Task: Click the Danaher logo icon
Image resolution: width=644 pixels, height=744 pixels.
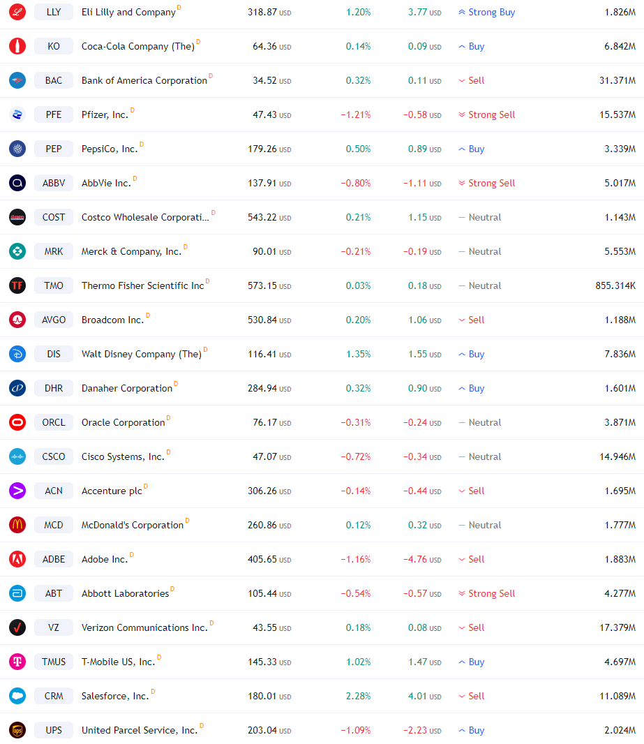Action: click(x=17, y=387)
